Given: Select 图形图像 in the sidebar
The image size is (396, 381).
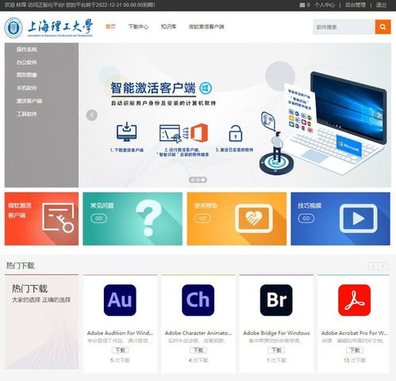Looking at the screenshot, I should point(27,75).
